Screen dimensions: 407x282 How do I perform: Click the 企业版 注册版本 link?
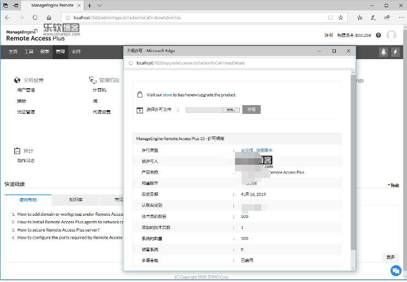(x=256, y=150)
